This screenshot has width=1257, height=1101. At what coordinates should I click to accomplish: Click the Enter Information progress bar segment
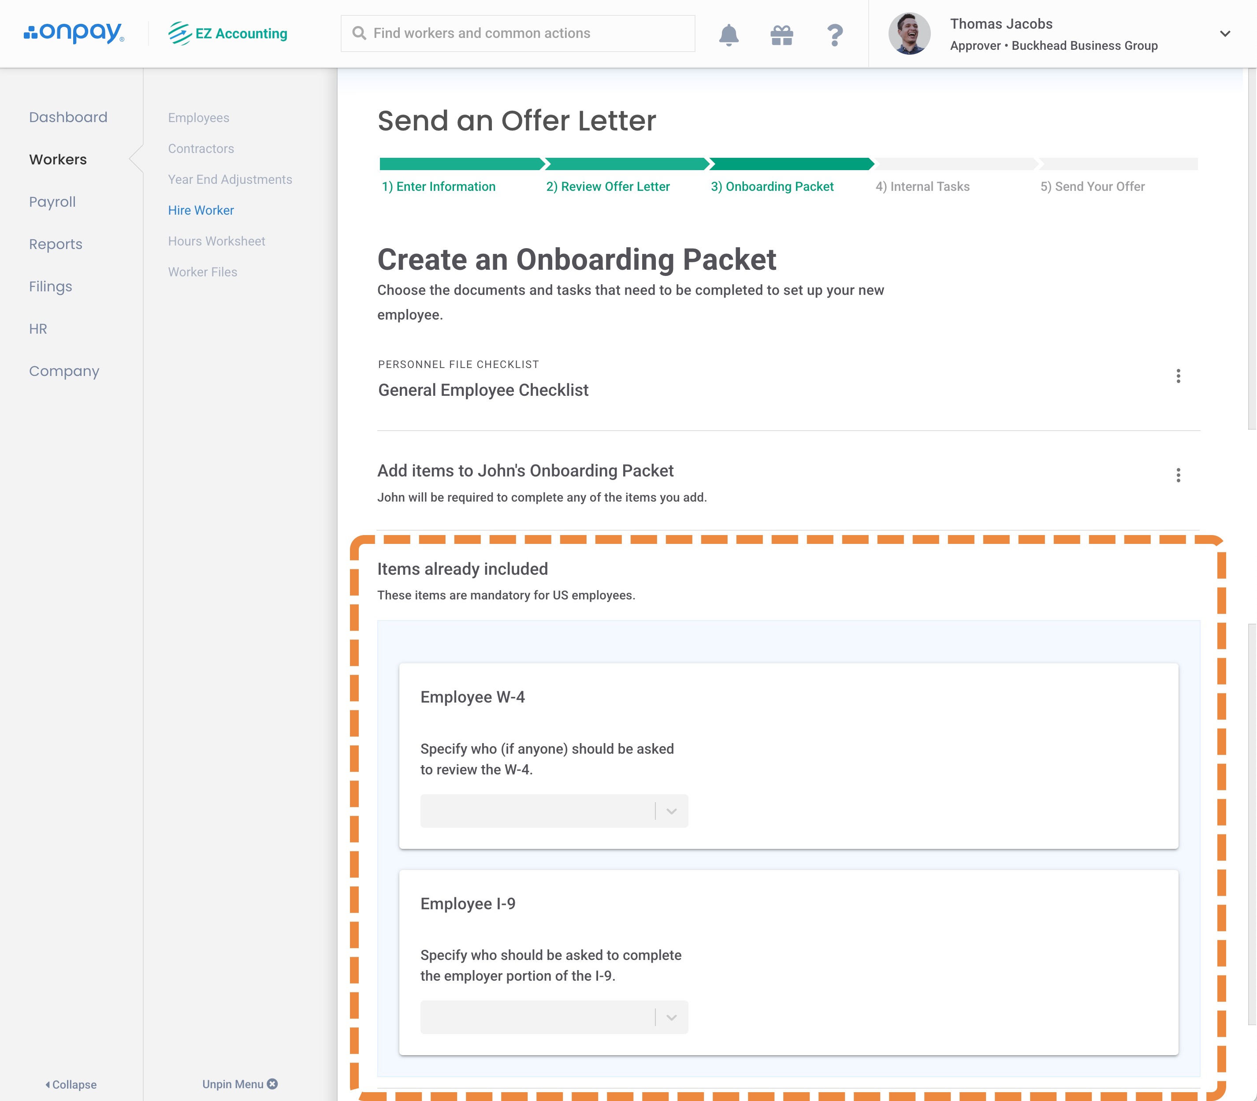tap(461, 164)
